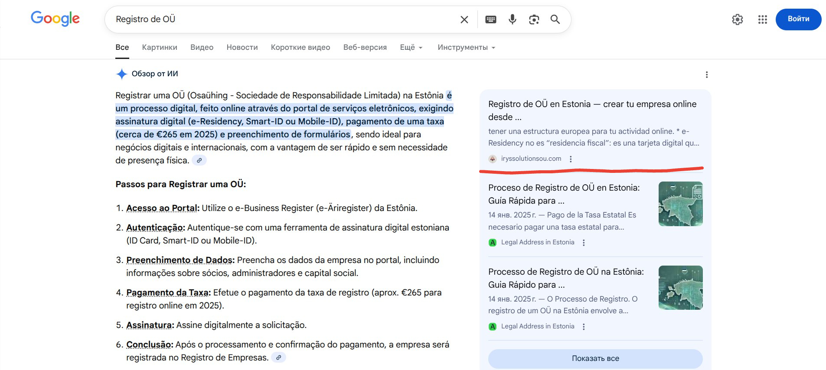Screen dimensions: 826x370
Task: Open the Короткие видео tab
Action: pyautogui.click(x=300, y=47)
